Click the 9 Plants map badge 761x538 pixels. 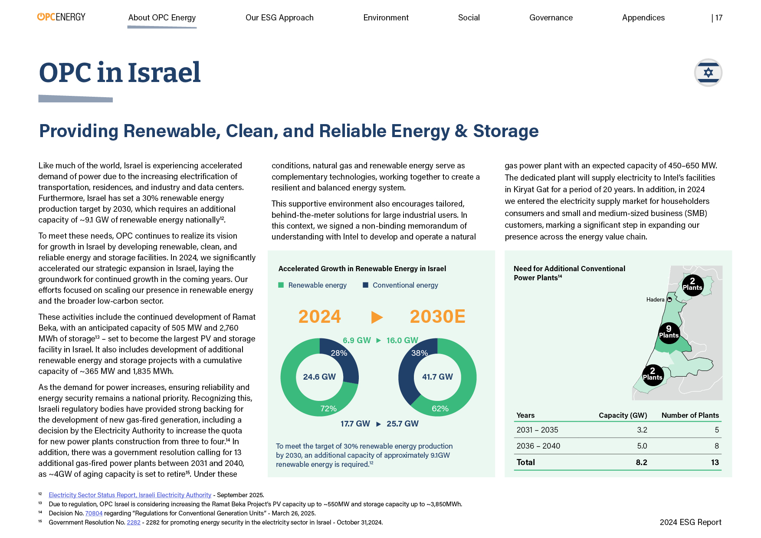tap(669, 332)
